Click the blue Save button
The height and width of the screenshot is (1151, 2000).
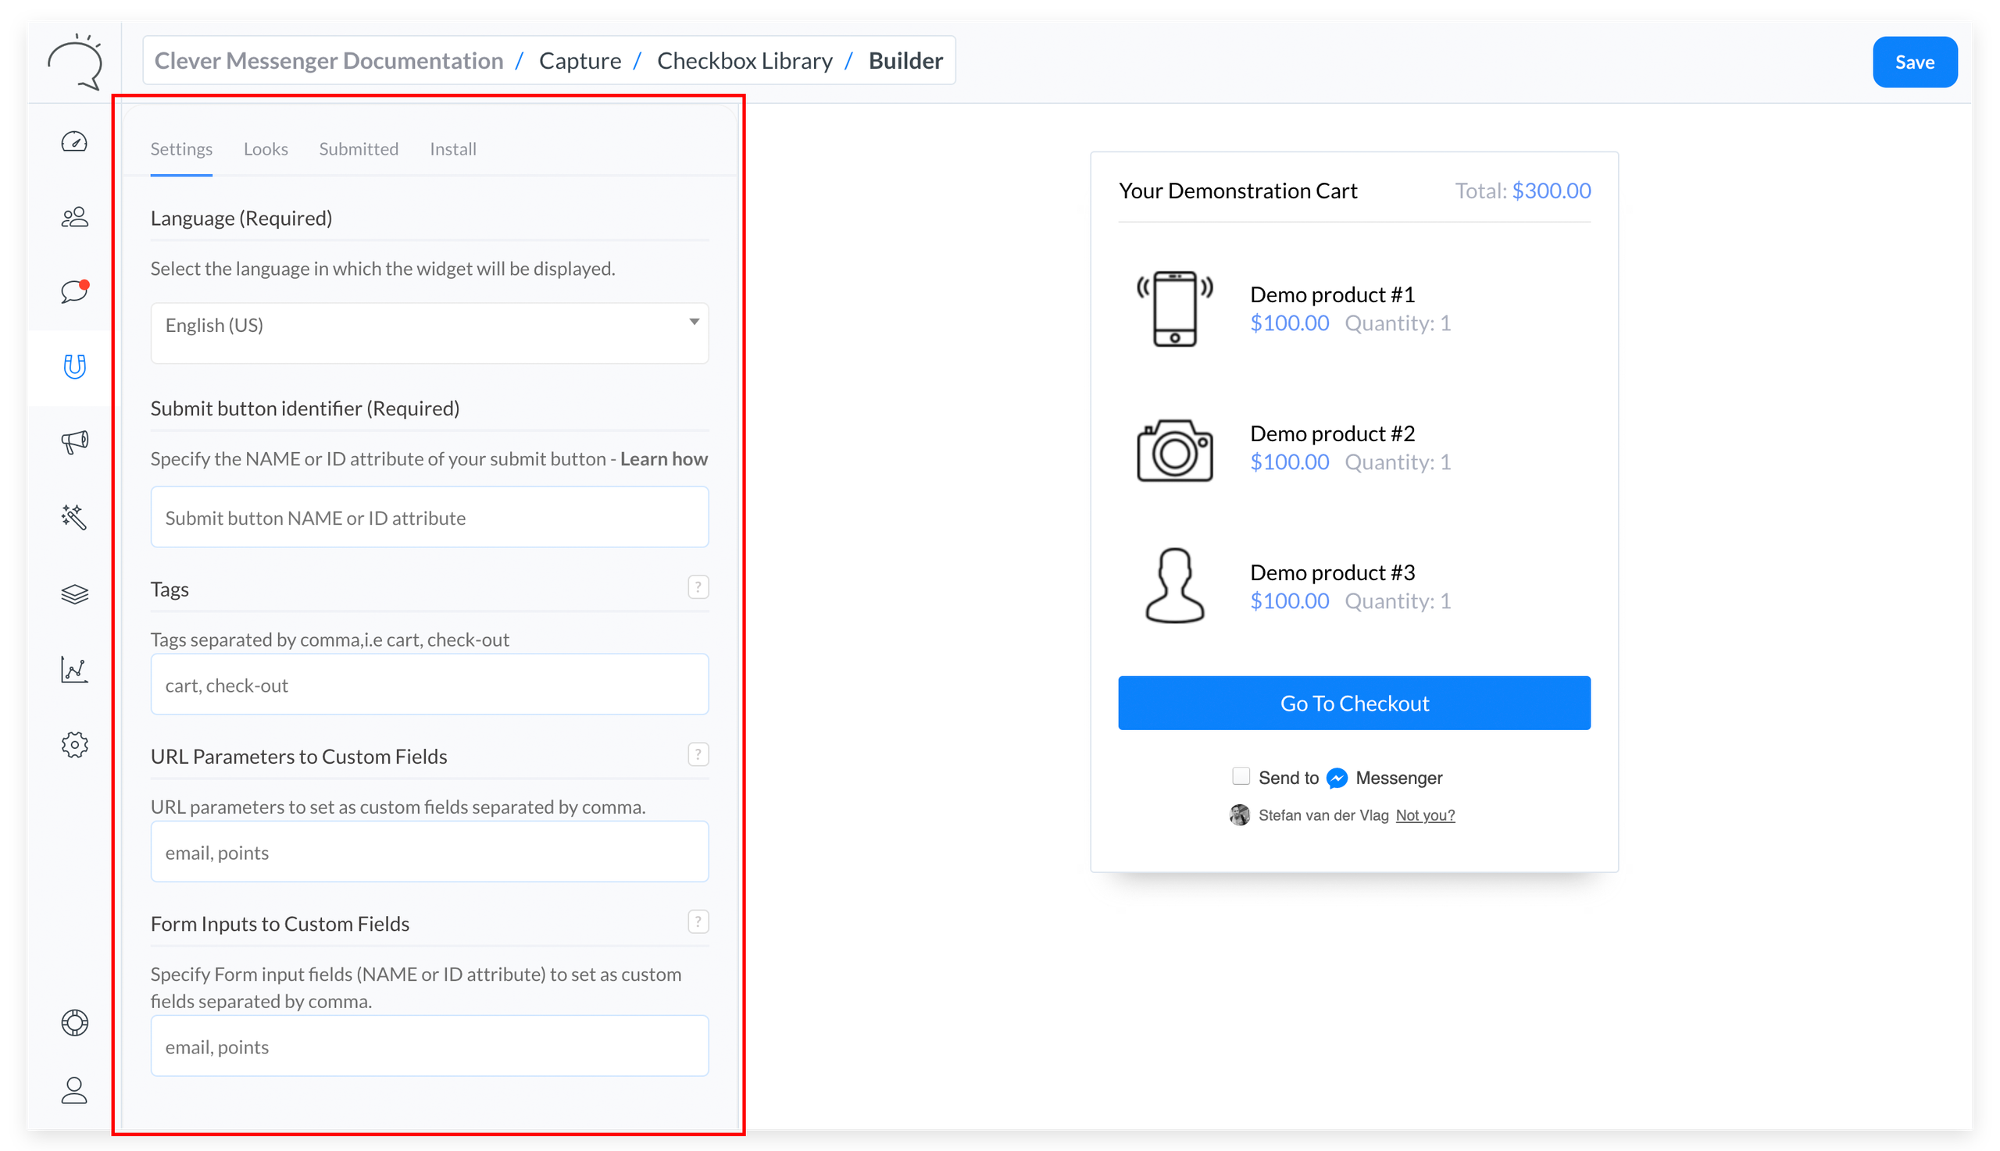[1914, 62]
